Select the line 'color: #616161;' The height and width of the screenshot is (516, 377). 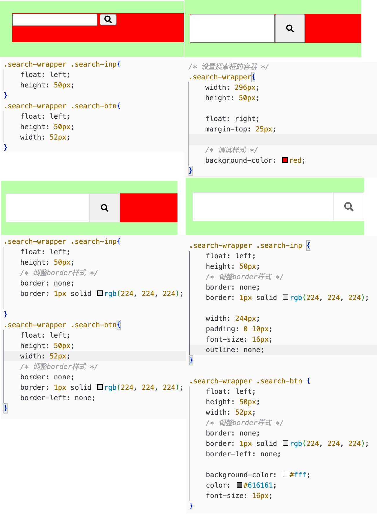click(x=241, y=485)
